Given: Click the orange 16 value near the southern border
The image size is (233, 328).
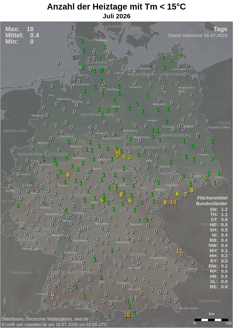Looking at the screenshot, I should tap(127, 315).
